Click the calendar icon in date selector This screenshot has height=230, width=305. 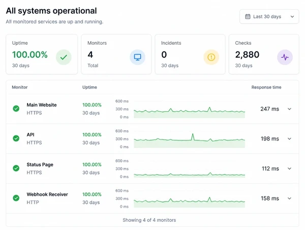click(x=248, y=17)
